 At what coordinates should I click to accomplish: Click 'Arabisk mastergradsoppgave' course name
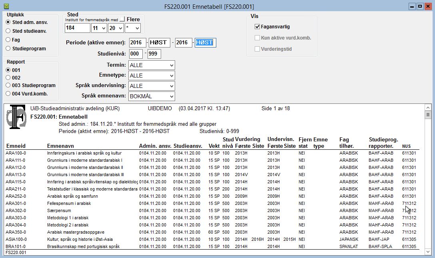tap(76, 232)
